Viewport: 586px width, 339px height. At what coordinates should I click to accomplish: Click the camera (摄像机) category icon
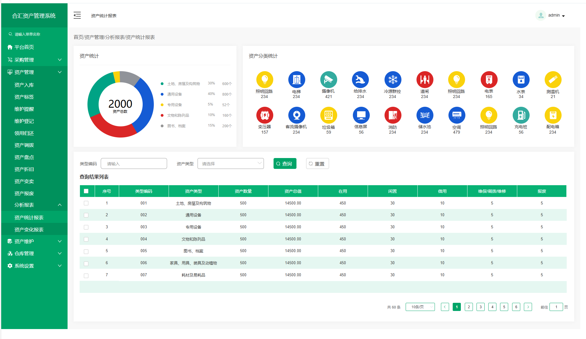(x=328, y=80)
